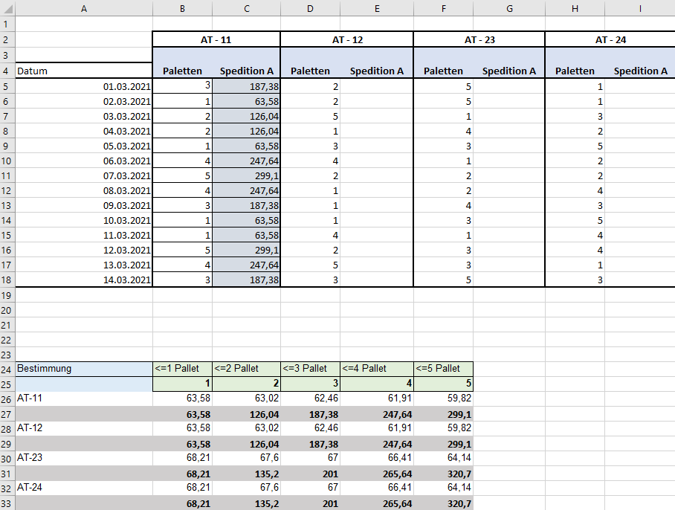Select column E header
The height and width of the screenshot is (510, 675).
point(377,9)
